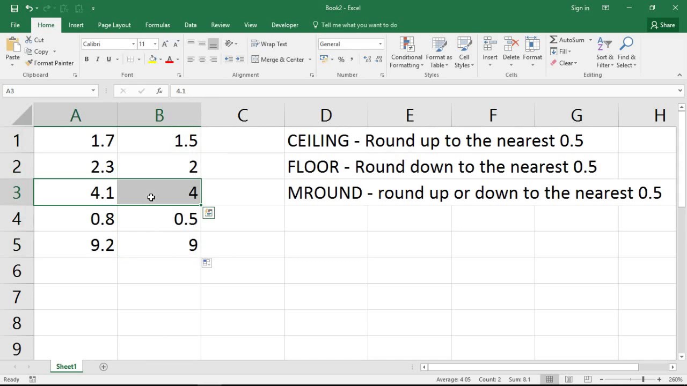Toggle Italic formatting
687x386 pixels.
(98, 60)
